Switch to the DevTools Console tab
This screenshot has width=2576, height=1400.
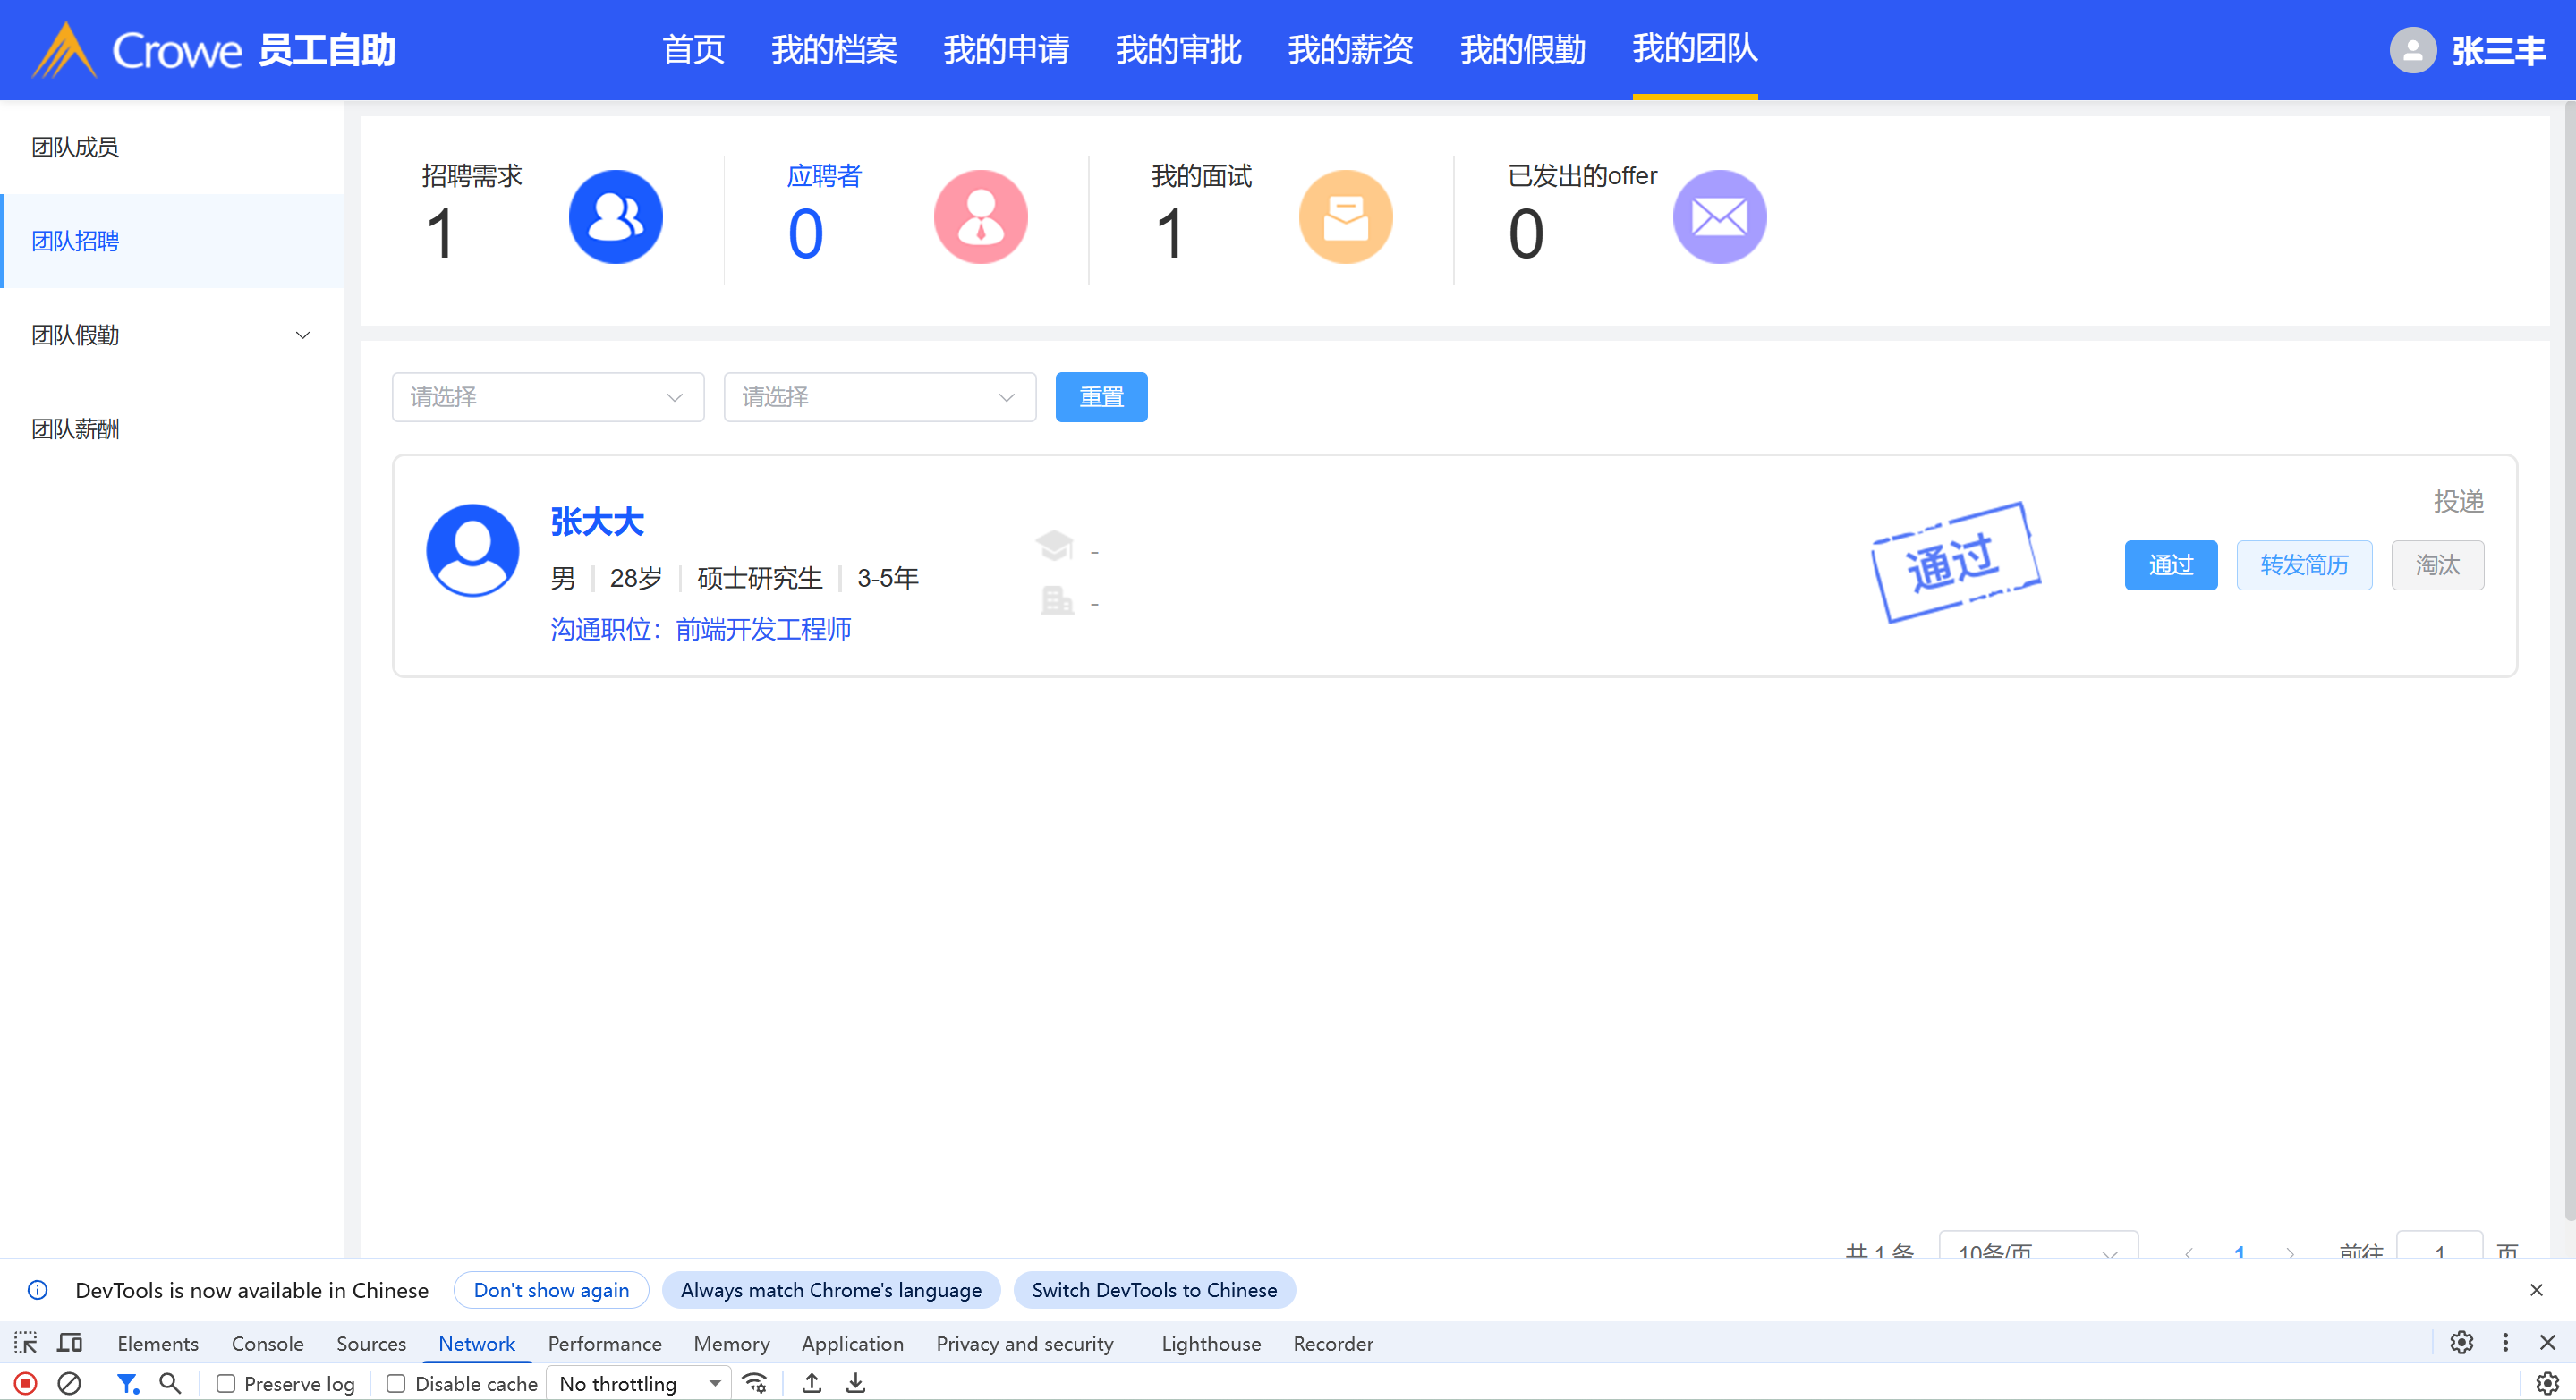[x=267, y=1344]
